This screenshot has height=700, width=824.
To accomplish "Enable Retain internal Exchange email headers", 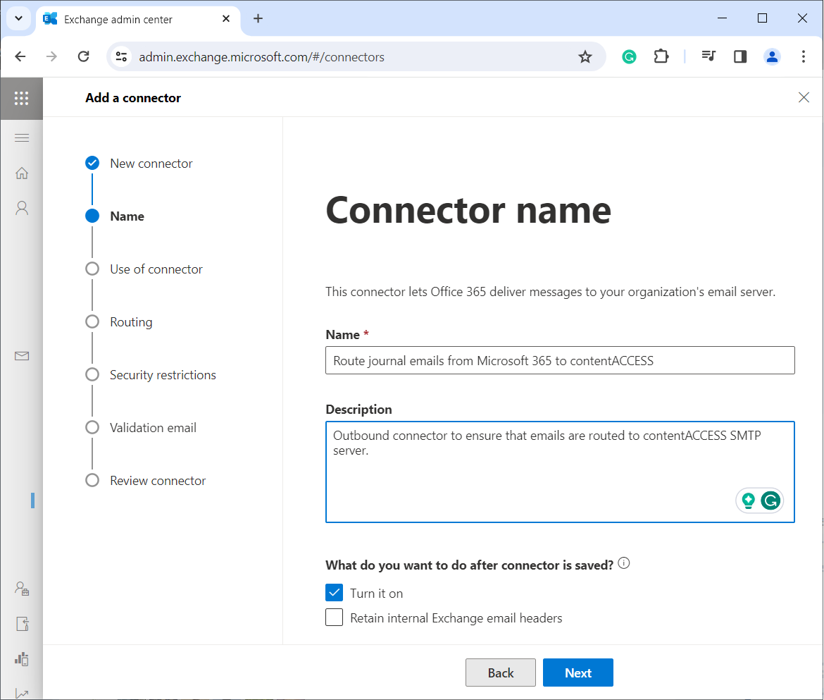I will click(x=335, y=618).
